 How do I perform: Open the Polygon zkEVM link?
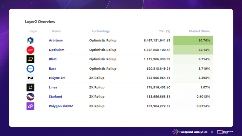coord(61,106)
